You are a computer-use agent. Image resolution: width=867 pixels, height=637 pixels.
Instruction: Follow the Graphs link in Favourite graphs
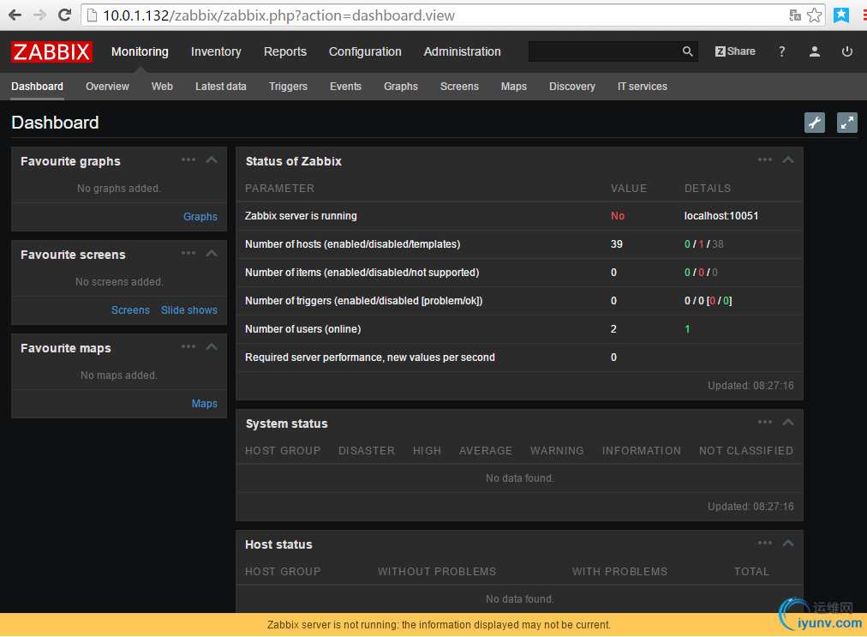click(x=200, y=216)
